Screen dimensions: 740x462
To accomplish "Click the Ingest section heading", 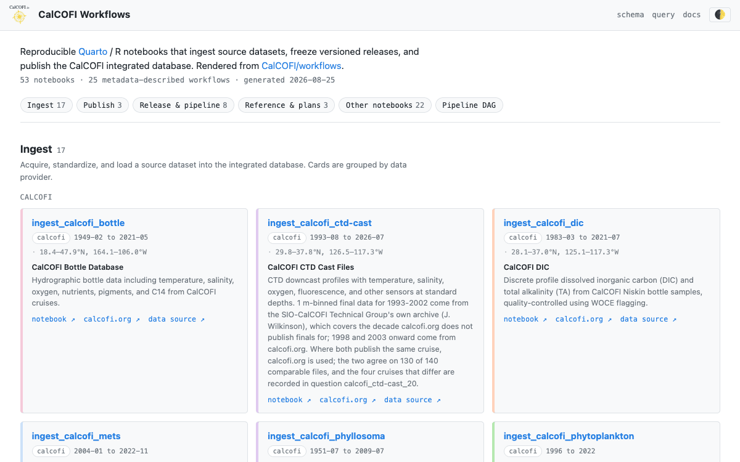I will 36,149.
